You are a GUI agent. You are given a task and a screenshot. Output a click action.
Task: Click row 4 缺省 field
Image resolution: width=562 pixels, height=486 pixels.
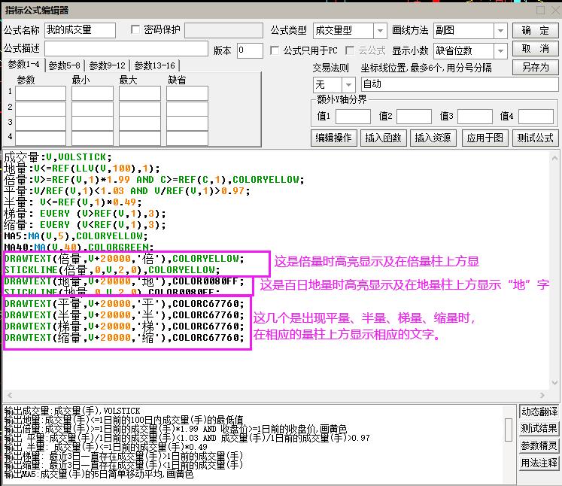tap(187, 138)
